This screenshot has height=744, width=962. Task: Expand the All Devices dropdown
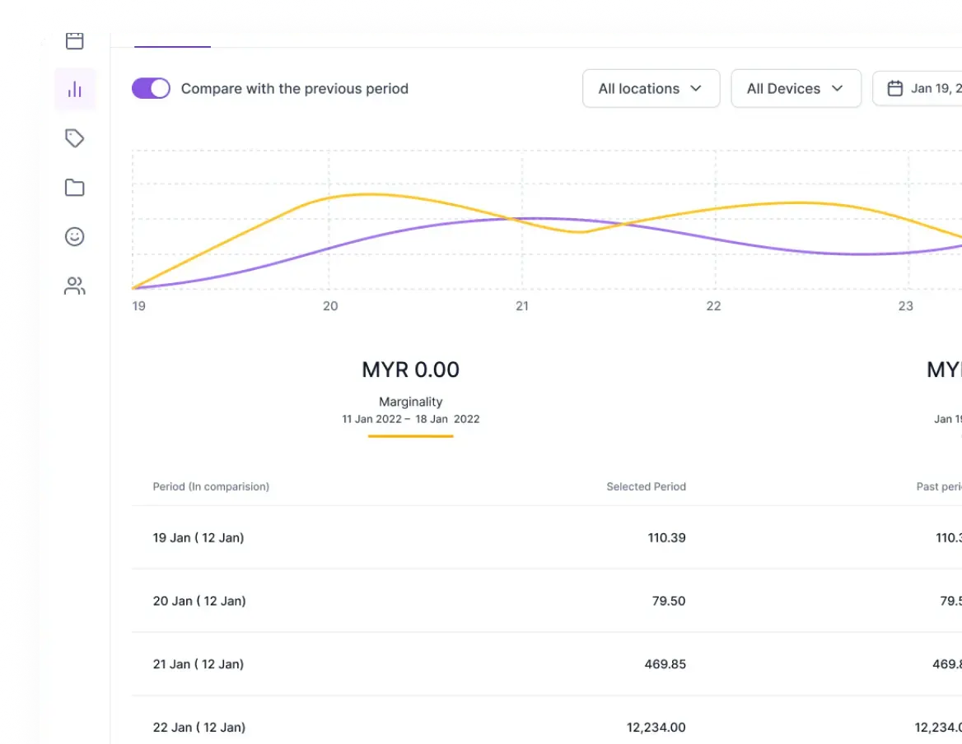click(796, 89)
